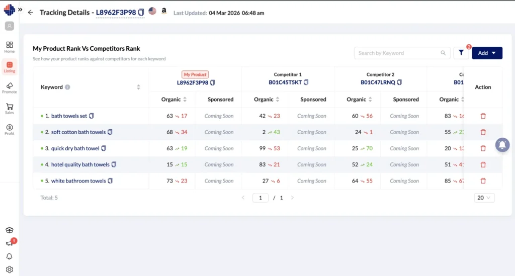The height and width of the screenshot is (276, 515).
Task: Copy the ASIN L8962F3P98 in page title
Action: pyautogui.click(x=141, y=12)
